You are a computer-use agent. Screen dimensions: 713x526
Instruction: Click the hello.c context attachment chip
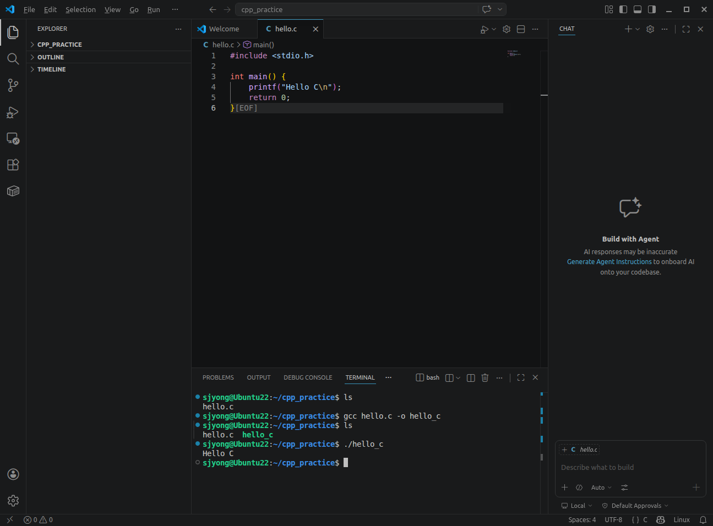[580, 450]
